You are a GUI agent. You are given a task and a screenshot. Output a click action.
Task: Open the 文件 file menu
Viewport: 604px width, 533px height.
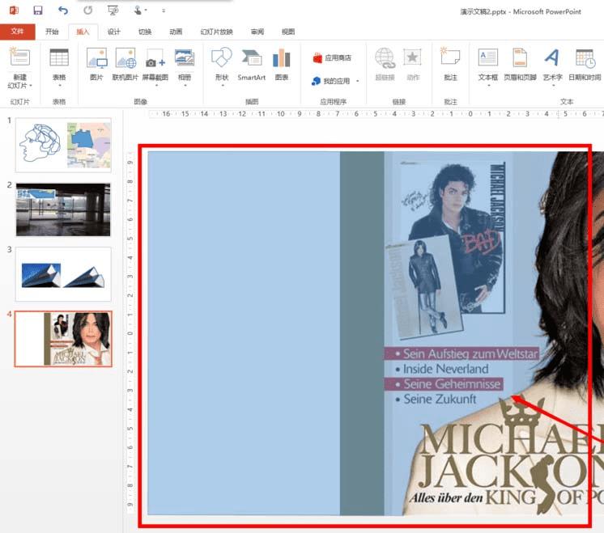point(17,32)
